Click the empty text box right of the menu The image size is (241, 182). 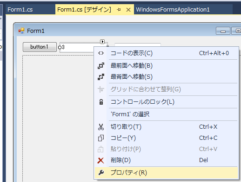[138, 45]
